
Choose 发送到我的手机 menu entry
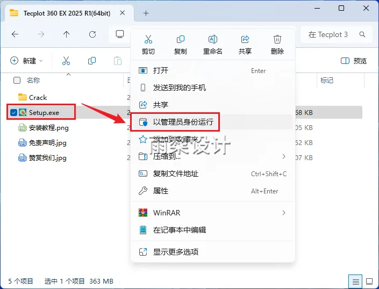212,88
